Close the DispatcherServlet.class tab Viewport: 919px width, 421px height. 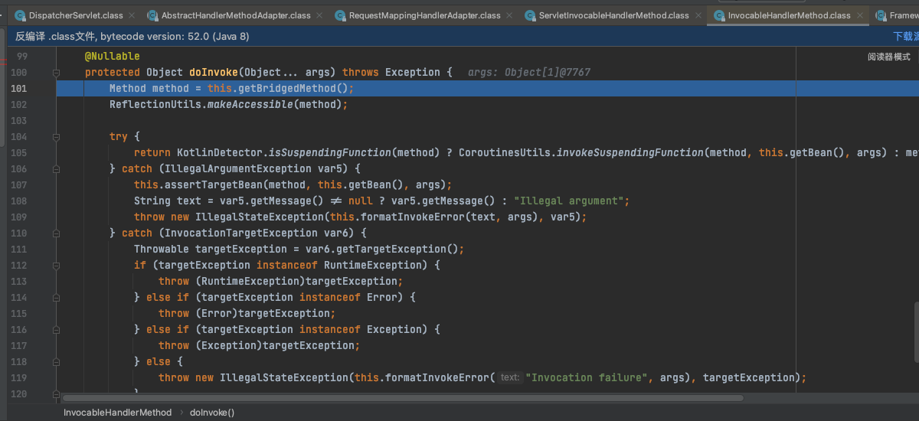click(131, 15)
